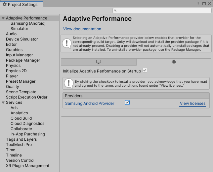Open Editor settings
Viewport: 213px width, 172px height.
pos(11,44)
